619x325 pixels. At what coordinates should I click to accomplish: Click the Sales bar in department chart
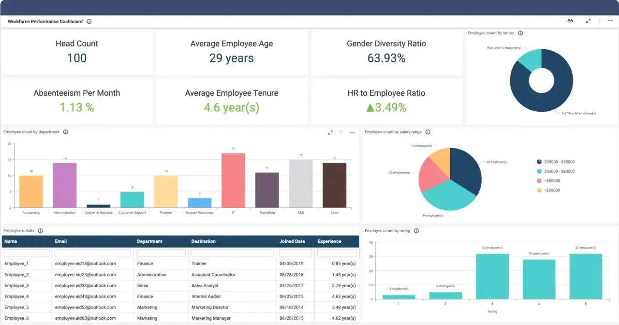click(335, 185)
